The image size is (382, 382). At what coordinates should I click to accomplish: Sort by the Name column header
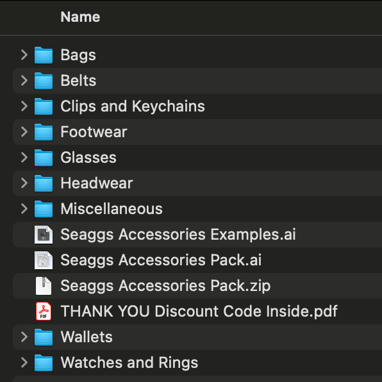tap(80, 17)
